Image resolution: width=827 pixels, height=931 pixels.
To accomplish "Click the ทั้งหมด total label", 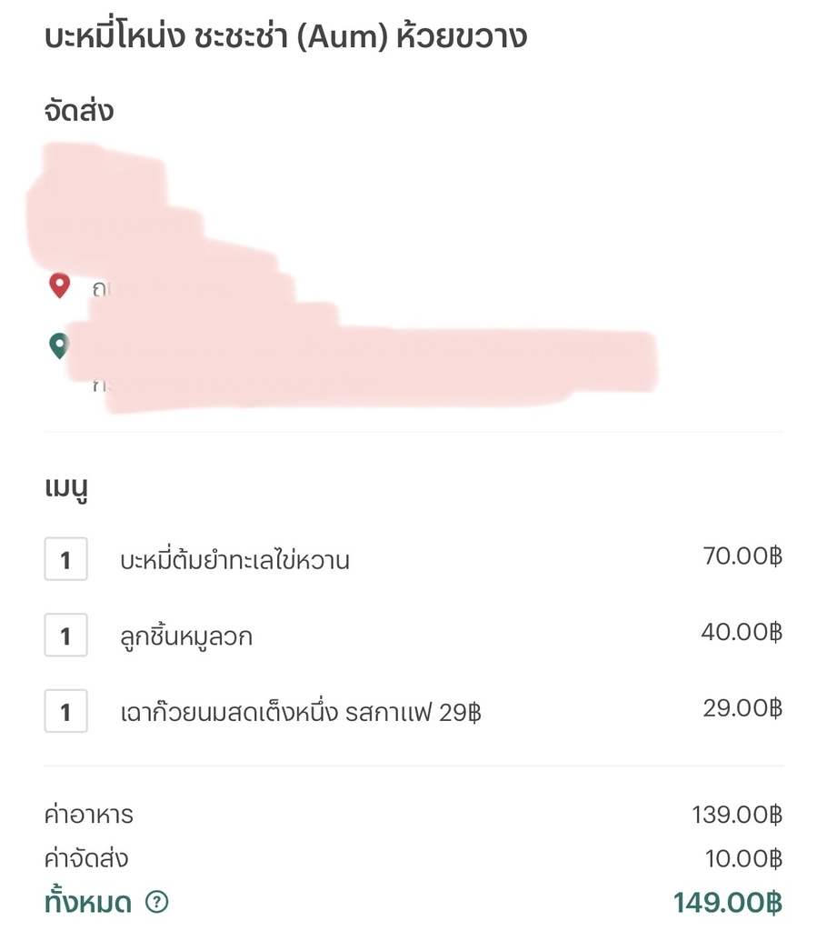I will click(x=88, y=903).
